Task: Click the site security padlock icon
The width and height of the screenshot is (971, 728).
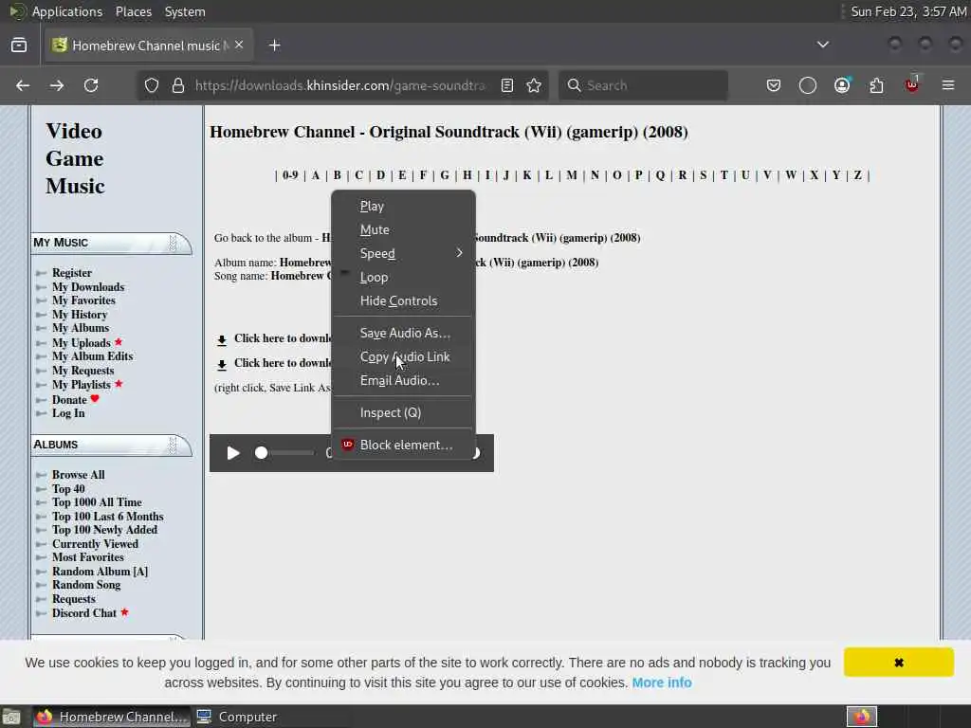Action: (x=177, y=85)
